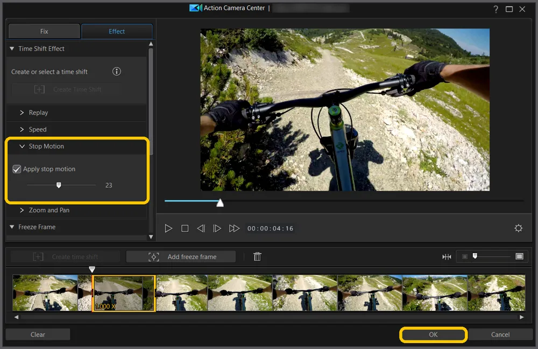Click the timeline playhead marker
The image size is (538, 349).
(x=92, y=269)
